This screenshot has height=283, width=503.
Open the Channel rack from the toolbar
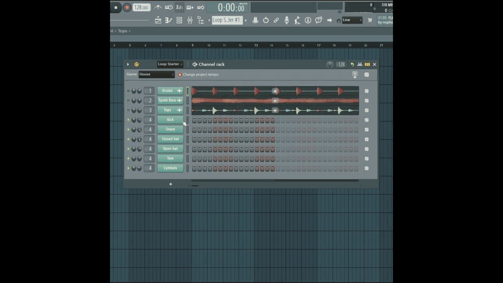(x=179, y=20)
